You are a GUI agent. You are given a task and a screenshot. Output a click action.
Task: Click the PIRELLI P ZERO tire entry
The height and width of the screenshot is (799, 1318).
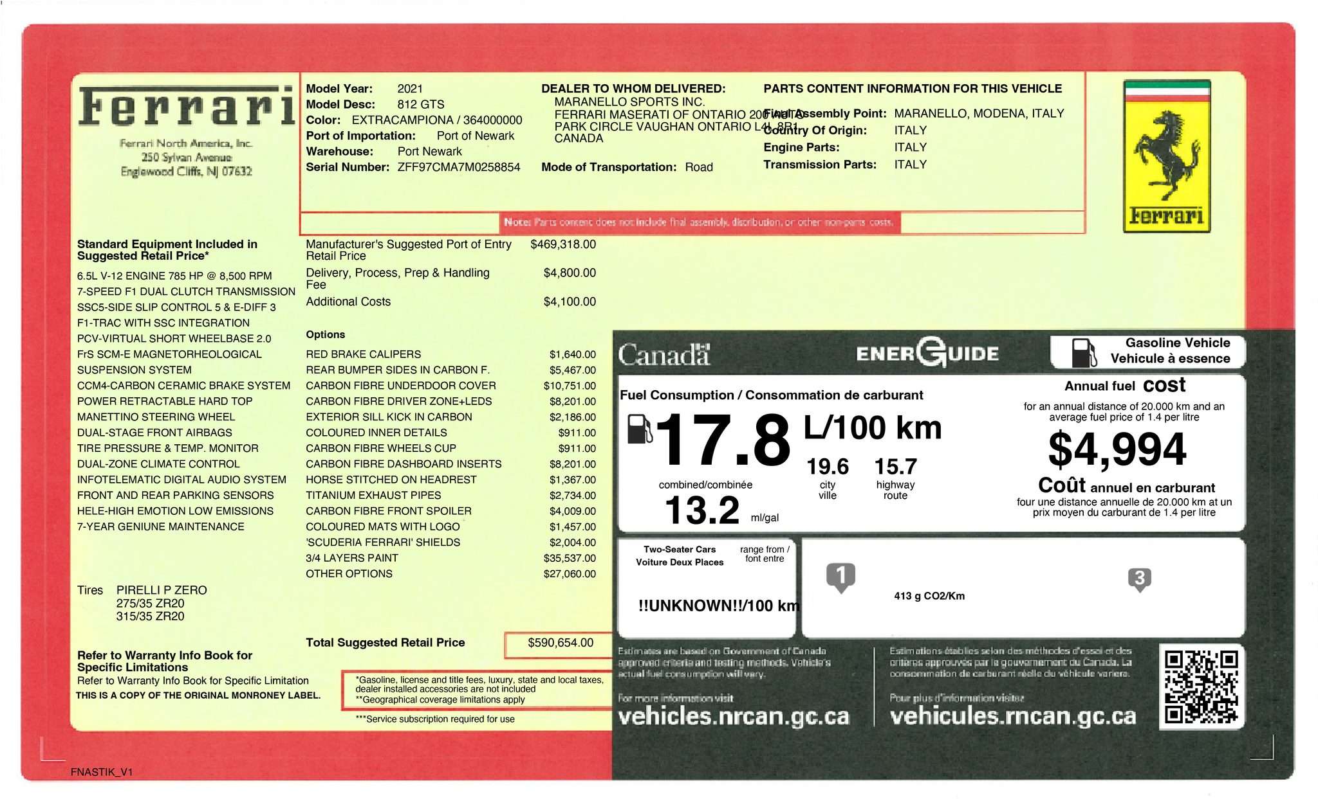tap(162, 590)
